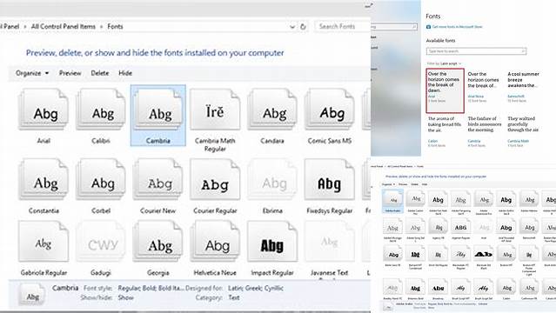Select the Comic Sans MS font icon
The image size is (556, 313).
click(330, 110)
